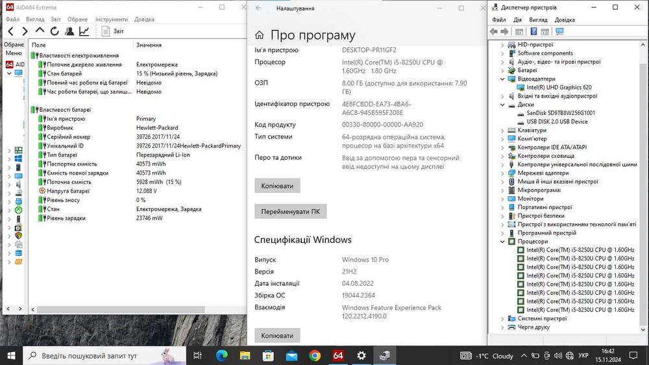The width and height of the screenshot is (649, 365).
Task: Open Microsoft Edge from taskbar
Action: (x=222, y=355)
